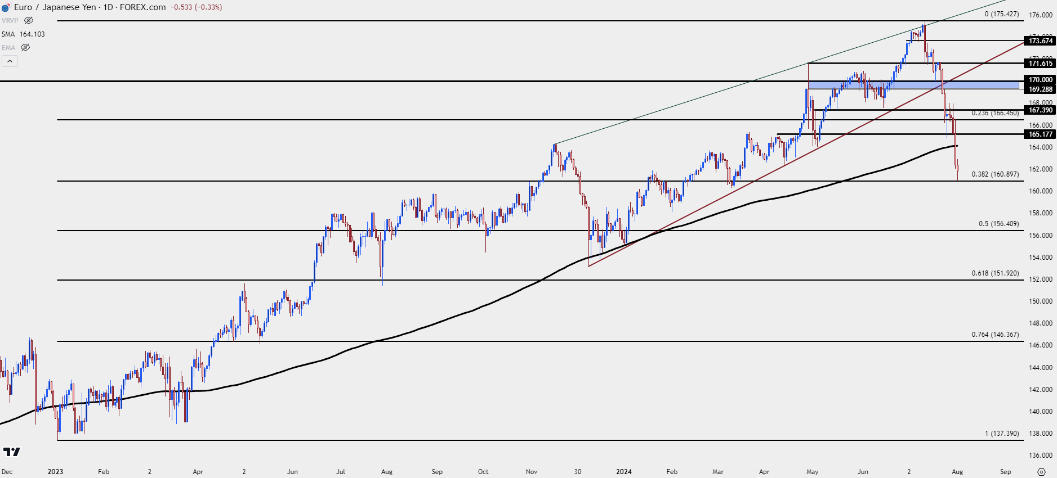Image resolution: width=1057 pixels, height=478 pixels.
Task: Click the 150.000 price axis value
Action: (1041, 301)
